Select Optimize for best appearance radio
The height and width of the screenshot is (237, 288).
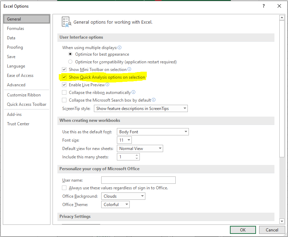[x=70, y=54]
